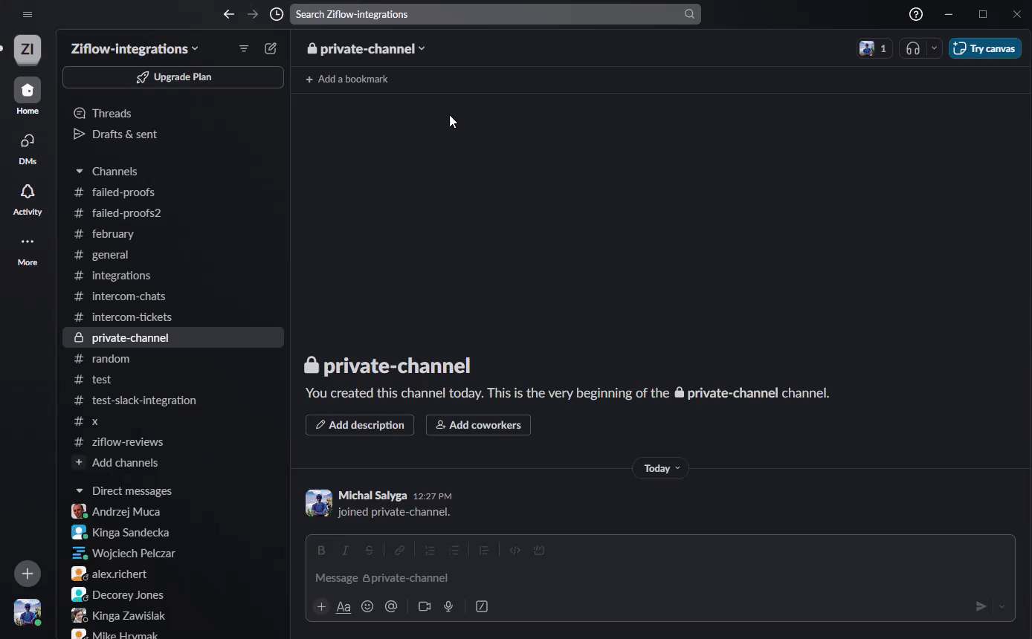Toggle italic text formatting
The image size is (1032, 639).
click(345, 551)
